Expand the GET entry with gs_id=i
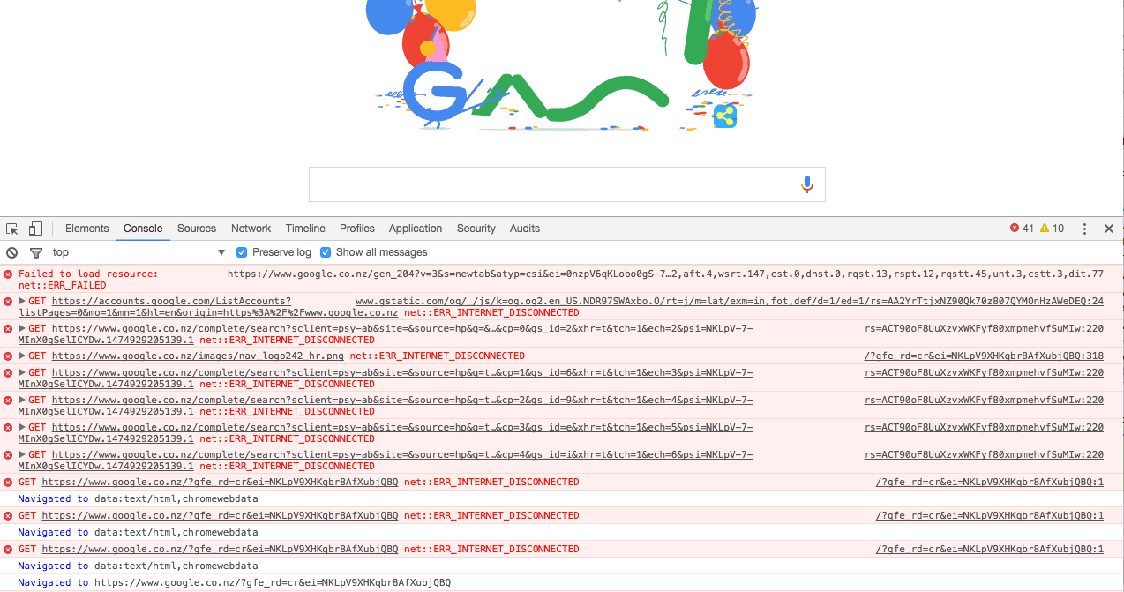This screenshot has height=592, width=1124. (x=23, y=455)
